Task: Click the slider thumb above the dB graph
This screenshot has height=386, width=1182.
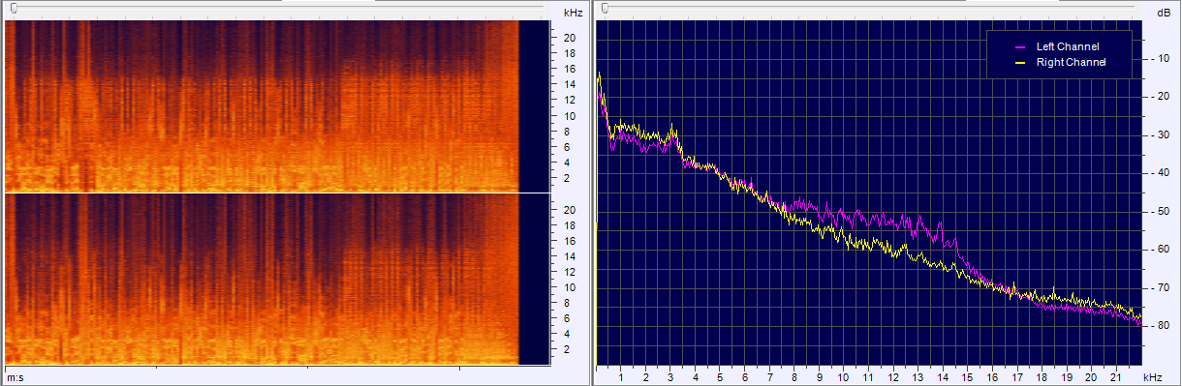Action: pos(605,8)
